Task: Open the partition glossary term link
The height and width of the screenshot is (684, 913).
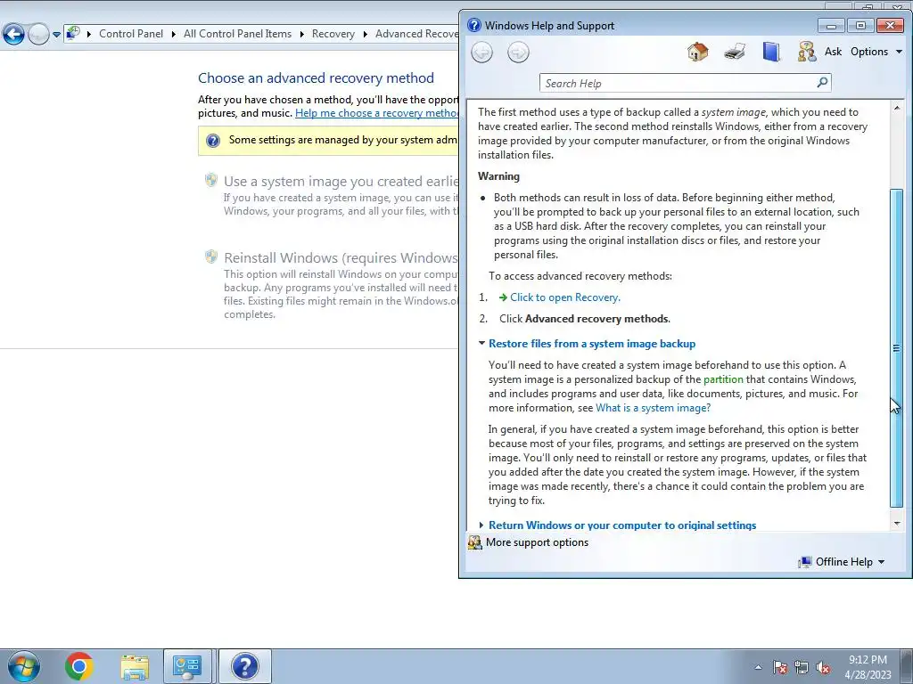Action: point(723,379)
